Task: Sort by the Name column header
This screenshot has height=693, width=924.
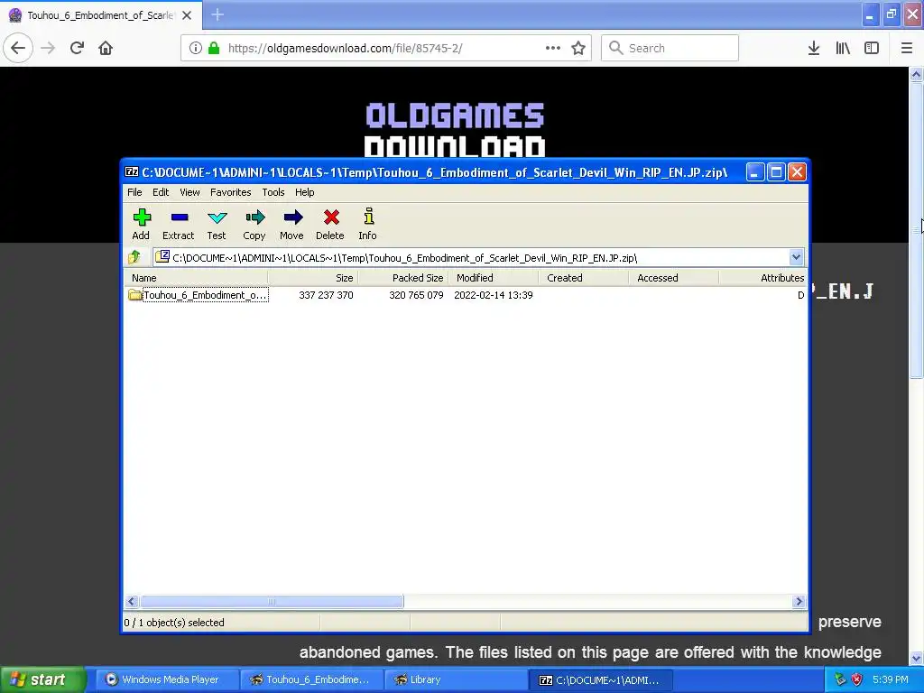Action: [196, 278]
